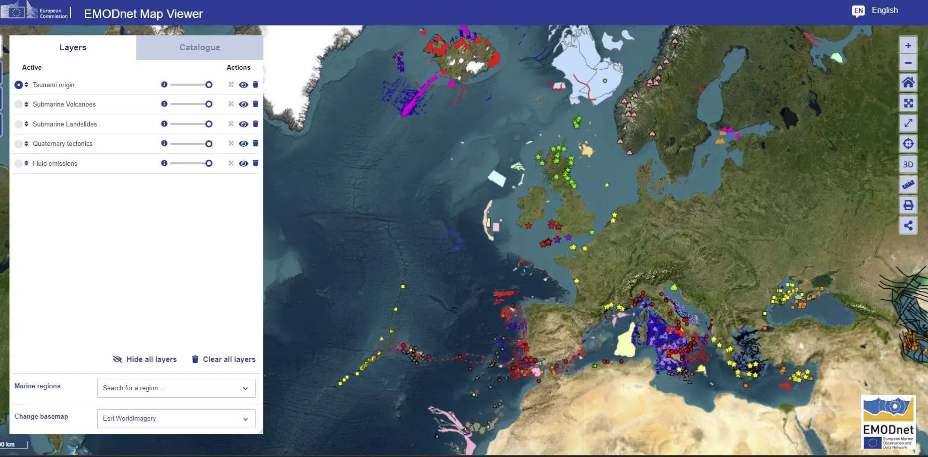Image resolution: width=928 pixels, height=457 pixels.
Task: Click Clear all layers
Action: (x=223, y=359)
